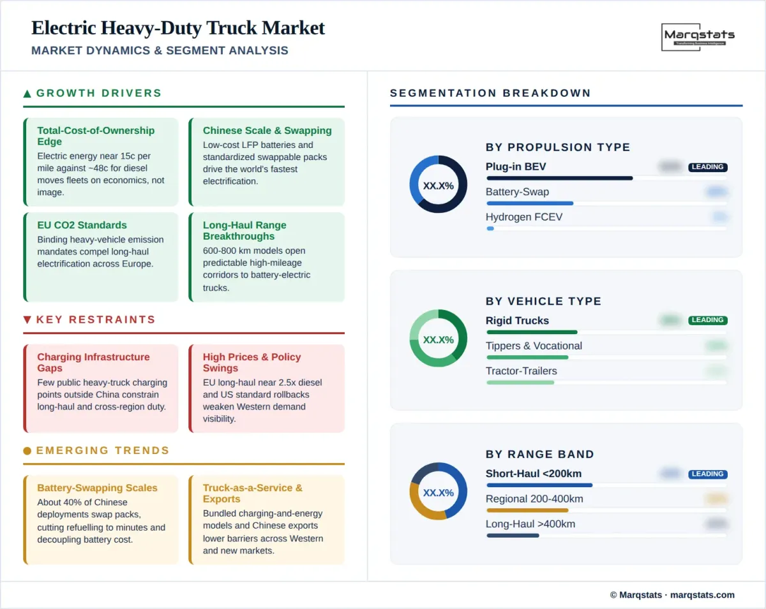The image size is (766, 609).
Task: Open the Truck-as-a-Service & Exports card title
Action: [x=253, y=494]
